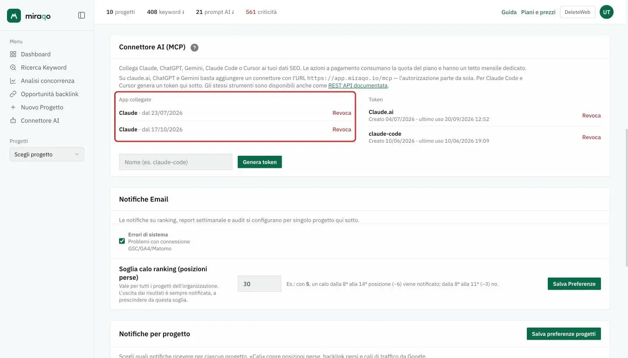Revoke the Claude app connected dal 23/07/2026
This screenshot has width=628, height=358.
(x=342, y=113)
